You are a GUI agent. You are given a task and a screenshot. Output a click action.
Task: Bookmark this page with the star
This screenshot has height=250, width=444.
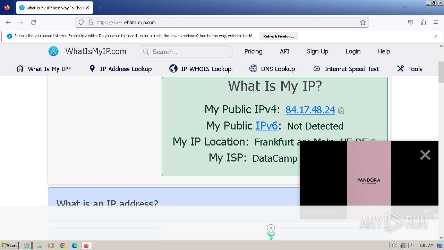click(363, 22)
